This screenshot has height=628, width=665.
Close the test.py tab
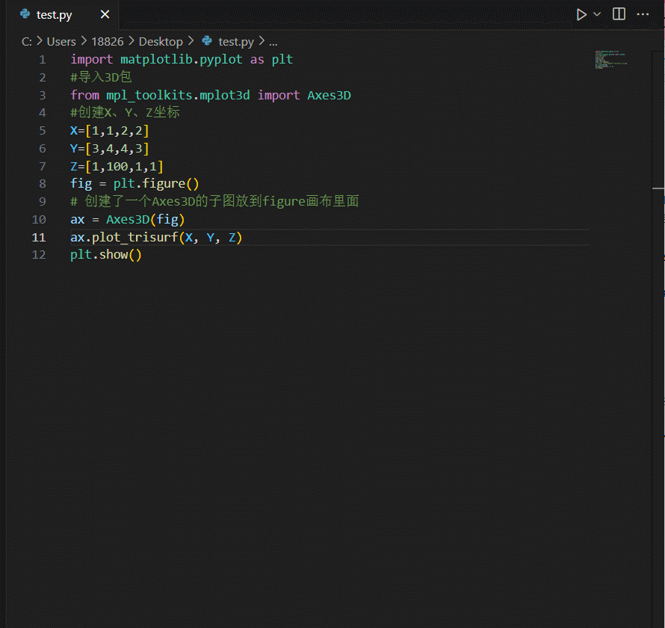[105, 14]
